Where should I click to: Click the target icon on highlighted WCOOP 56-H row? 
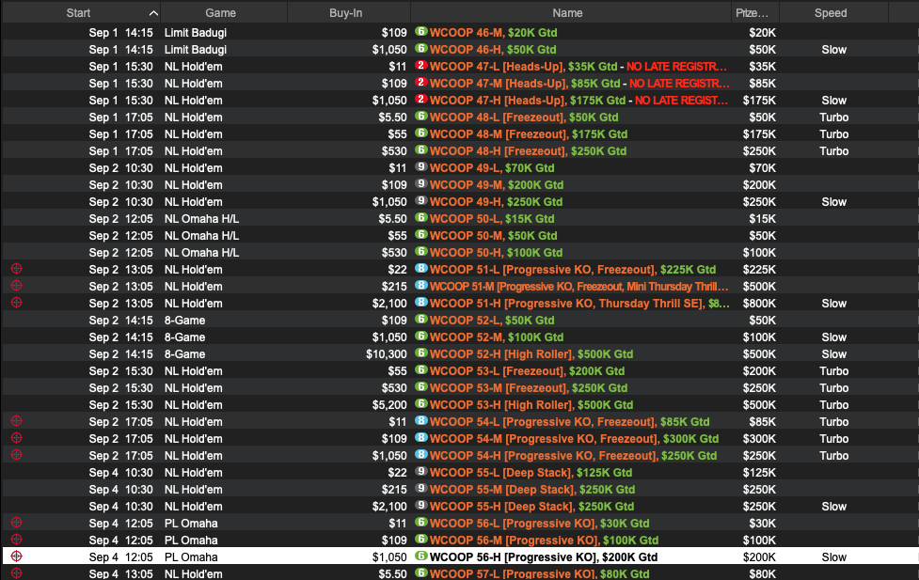point(16,556)
